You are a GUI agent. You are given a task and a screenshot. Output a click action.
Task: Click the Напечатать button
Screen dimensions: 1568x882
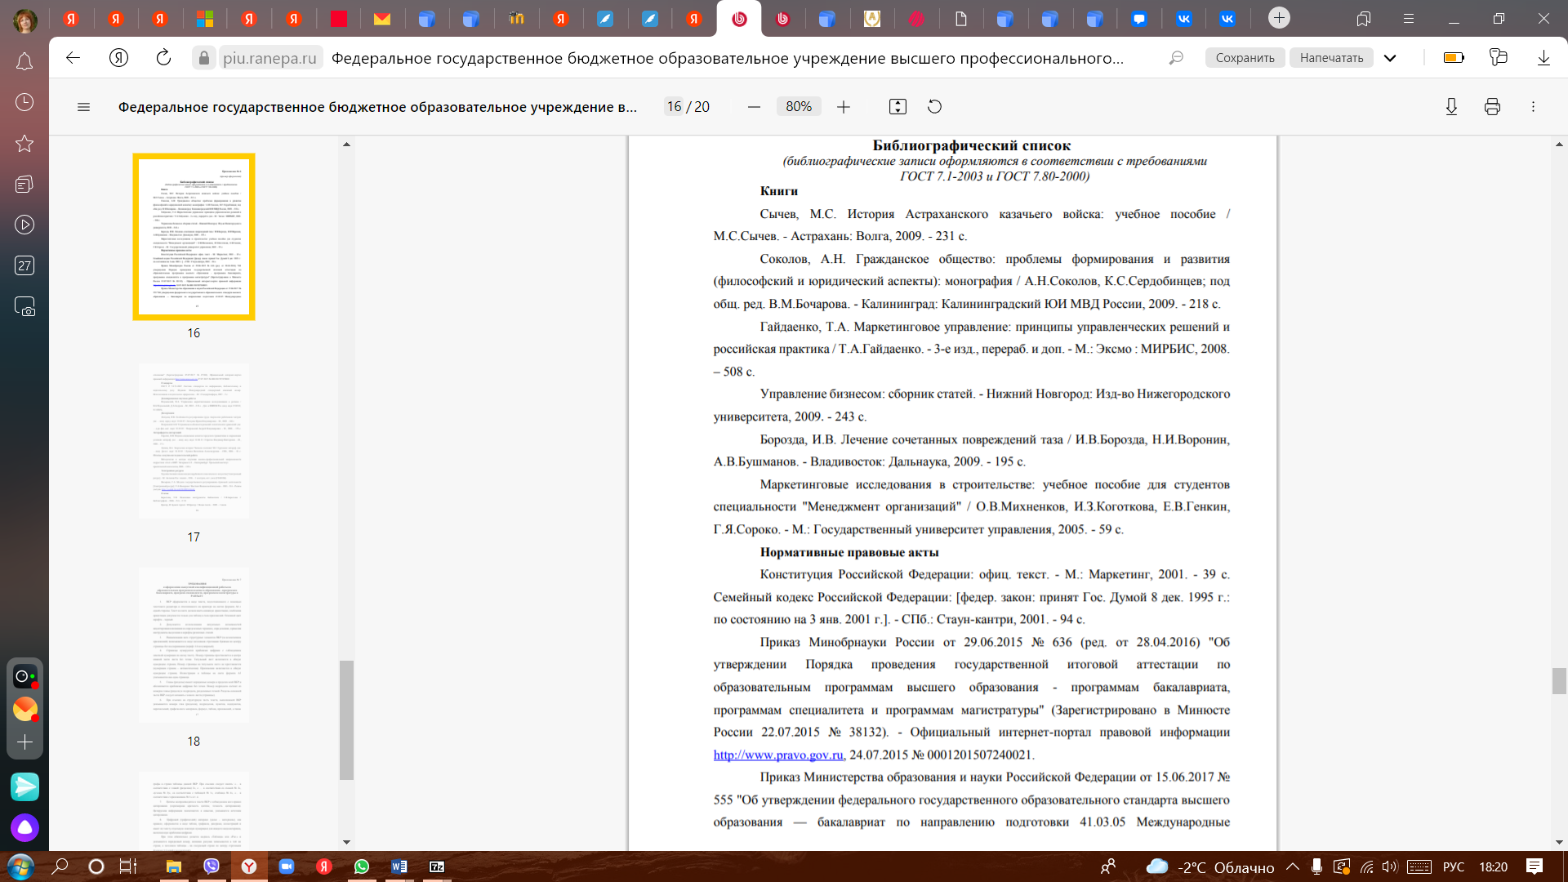1331,58
